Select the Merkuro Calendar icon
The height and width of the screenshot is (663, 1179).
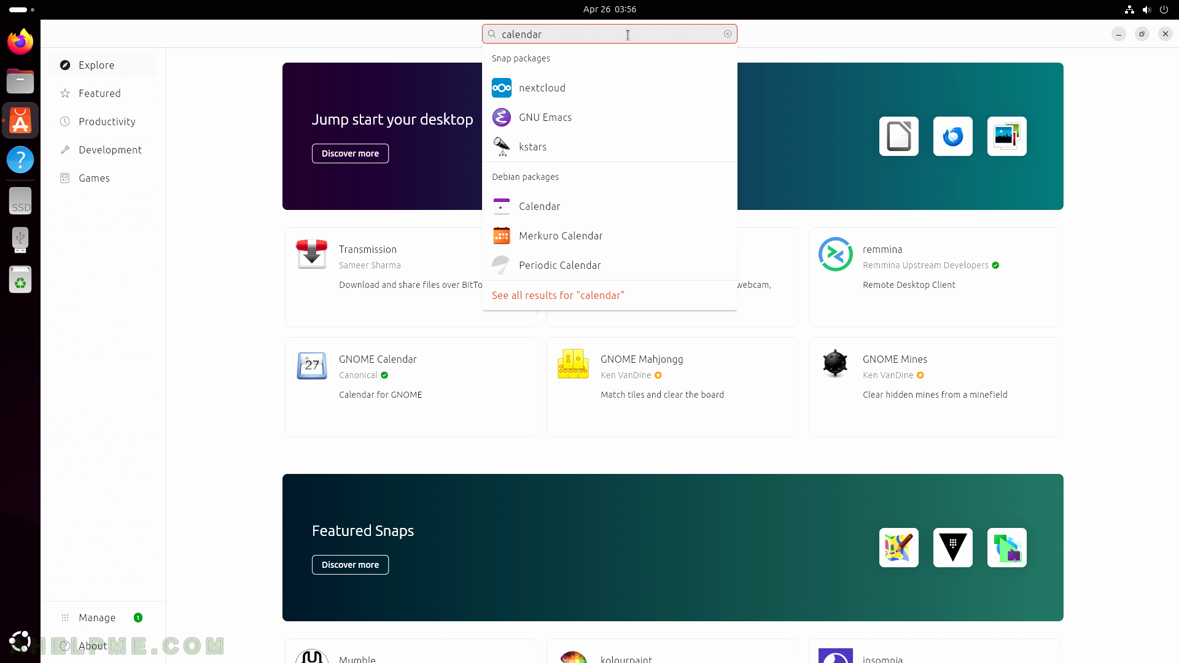[502, 236]
